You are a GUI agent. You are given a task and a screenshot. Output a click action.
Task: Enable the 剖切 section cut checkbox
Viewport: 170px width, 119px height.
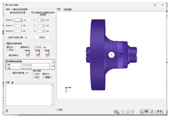point(58,110)
